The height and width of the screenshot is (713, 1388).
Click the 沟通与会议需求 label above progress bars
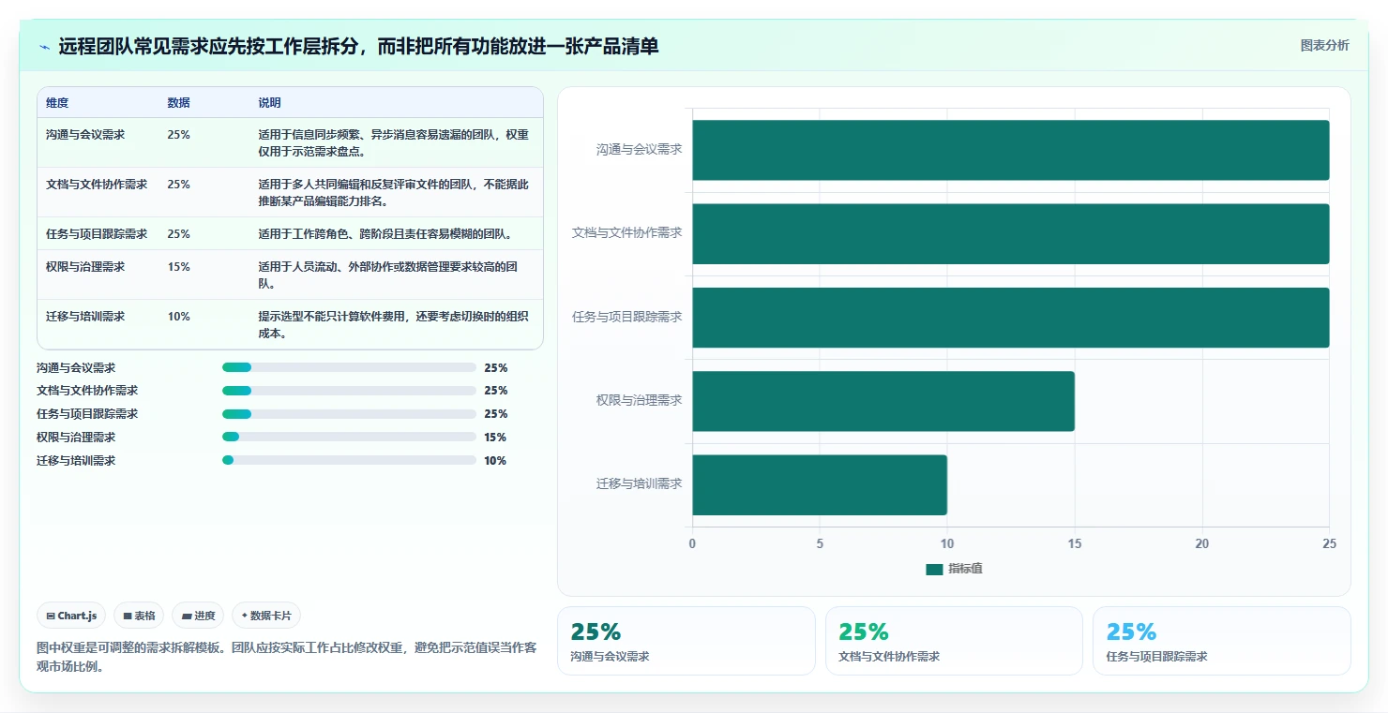(76, 368)
